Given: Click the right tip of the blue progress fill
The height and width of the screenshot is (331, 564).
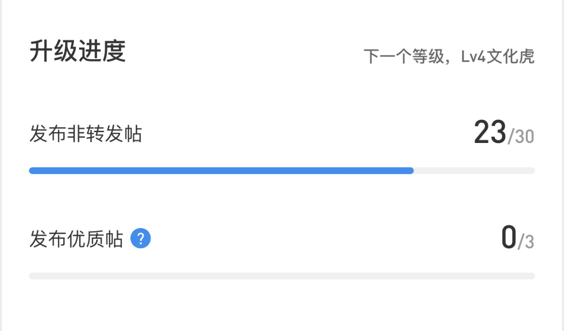Looking at the screenshot, I should (x=411, y=170).
